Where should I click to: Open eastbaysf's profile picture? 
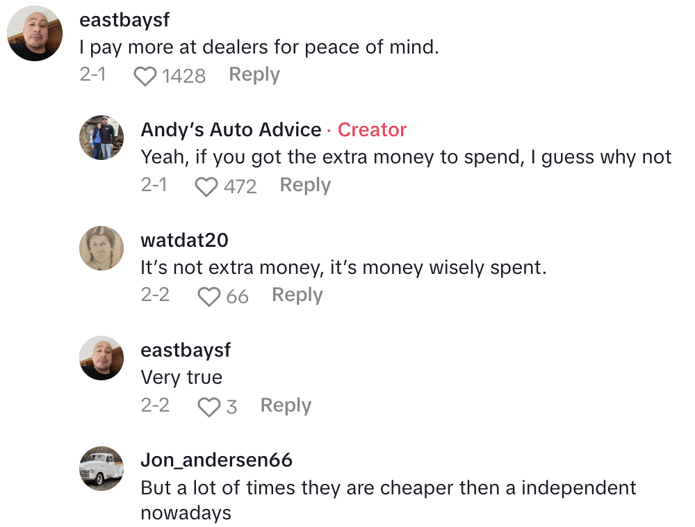[x=34, y=33]
